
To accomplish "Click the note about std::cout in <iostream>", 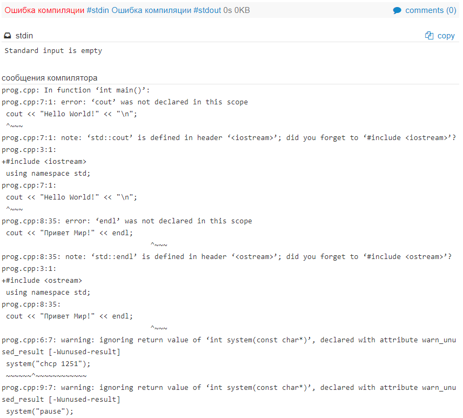I will pos(229,138).
